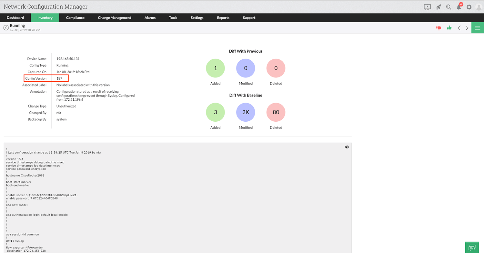Click the green Added count for Diff With Baseline
This screenshot has width=484, height=253.
pyautogui.click(x=215, y=112)
